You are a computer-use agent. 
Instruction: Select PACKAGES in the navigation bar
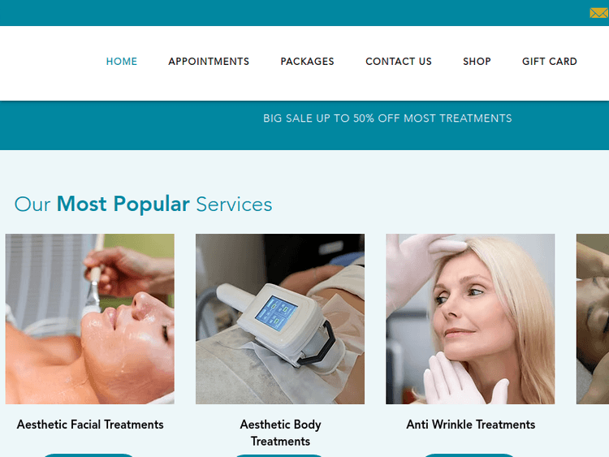point(307,62)
